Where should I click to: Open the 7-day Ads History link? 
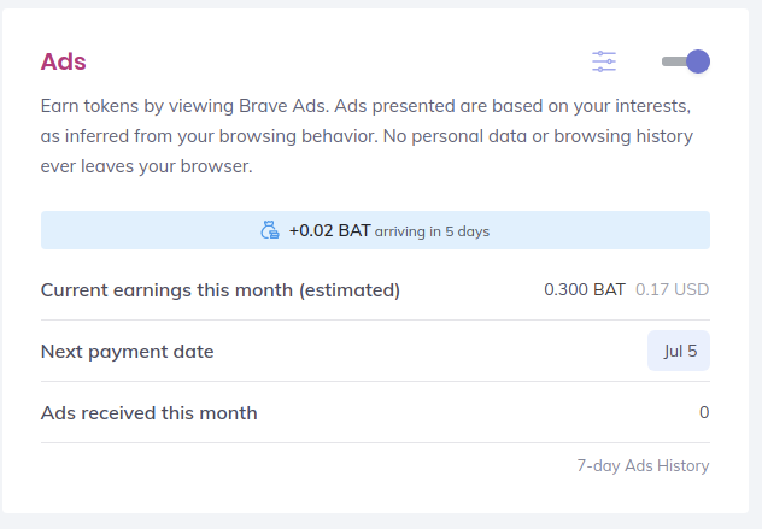(643, 466)
